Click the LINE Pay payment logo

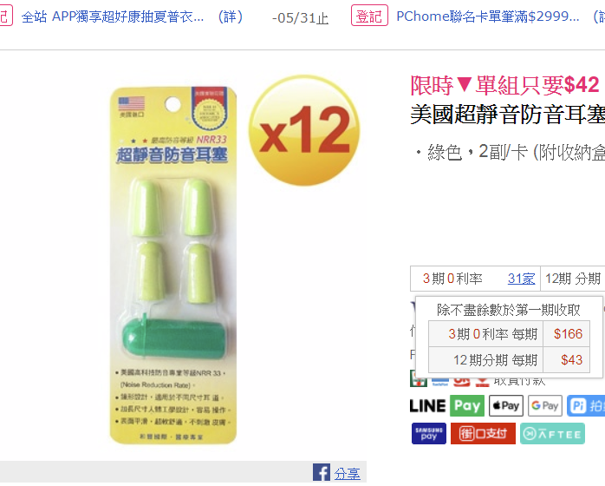click(x=446, y=405)
